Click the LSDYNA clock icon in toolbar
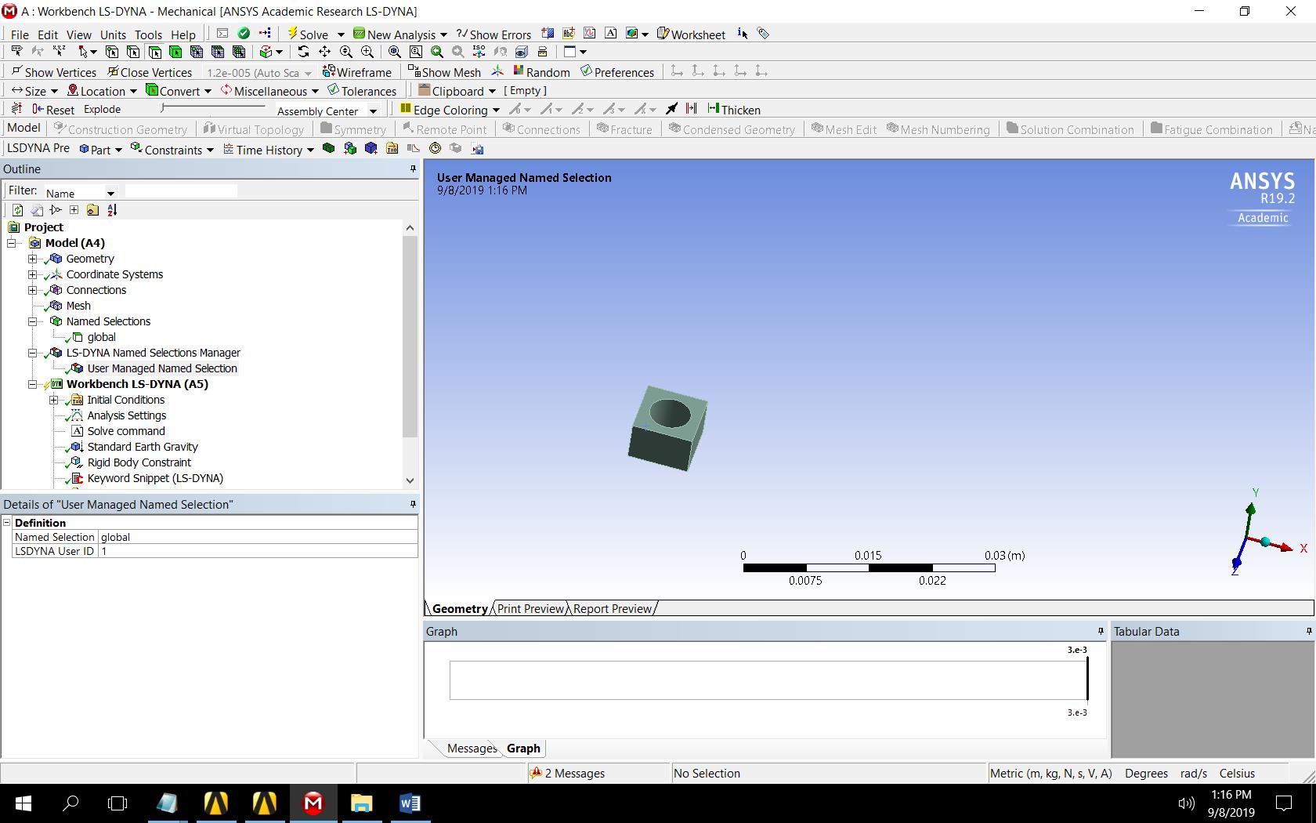The width and height of the screenshot is (1316, 823). tap(435, 148)
